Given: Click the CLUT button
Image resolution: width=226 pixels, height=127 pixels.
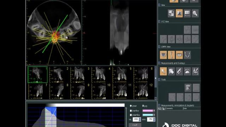Looking at the screenshot, I should tap(135, 125).
